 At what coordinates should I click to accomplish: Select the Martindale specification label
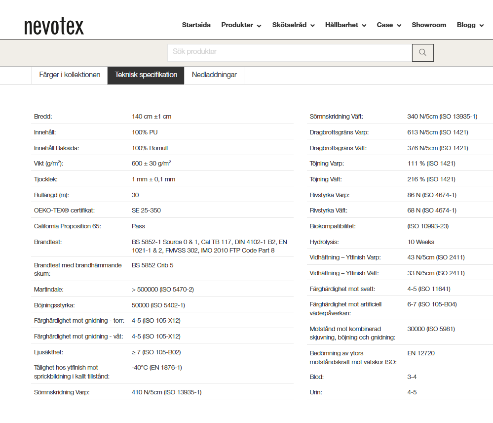[49, 290]
